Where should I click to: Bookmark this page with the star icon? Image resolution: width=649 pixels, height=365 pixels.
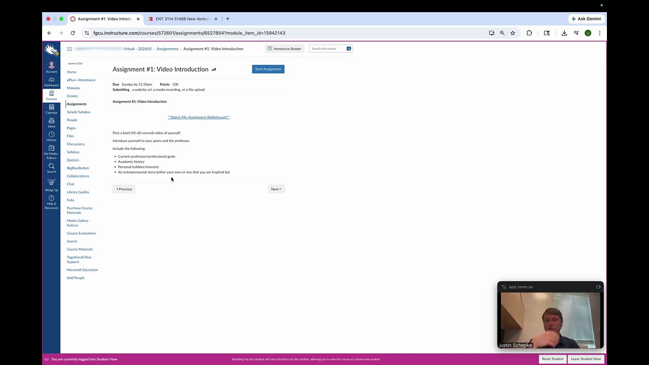pyautogui.click(x=513, y=33)
